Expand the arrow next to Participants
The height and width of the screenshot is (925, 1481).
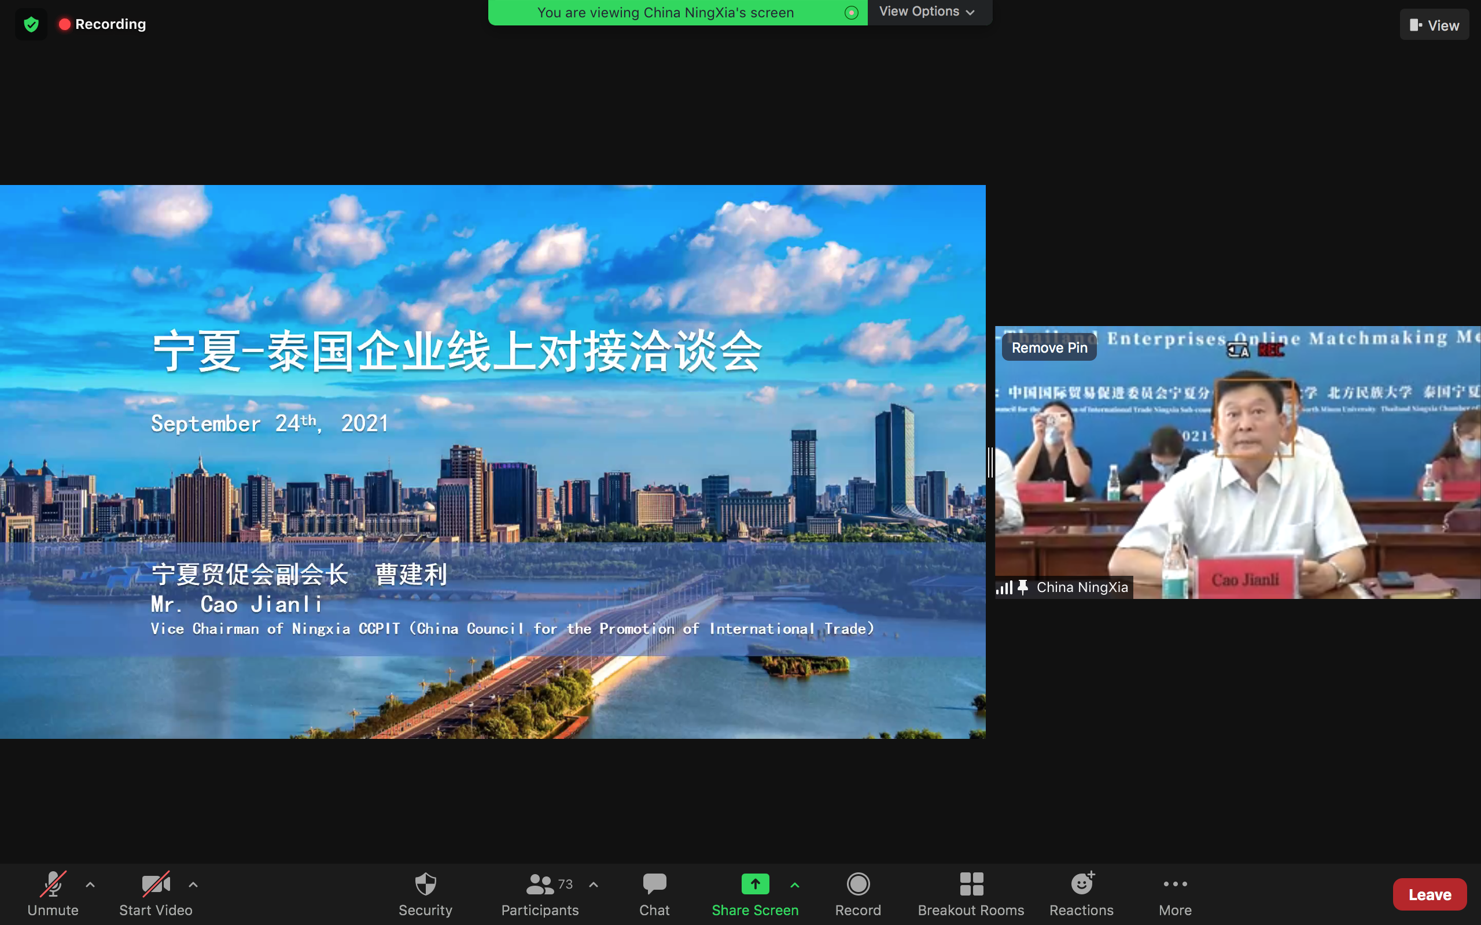point(594,885)
